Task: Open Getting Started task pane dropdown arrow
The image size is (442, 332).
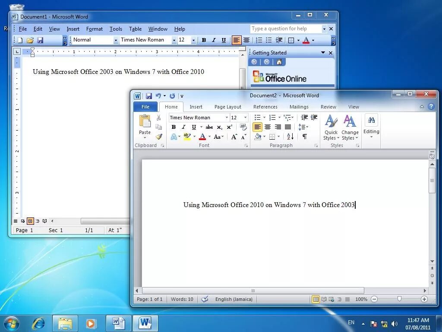Action: [x=323, y=53]
